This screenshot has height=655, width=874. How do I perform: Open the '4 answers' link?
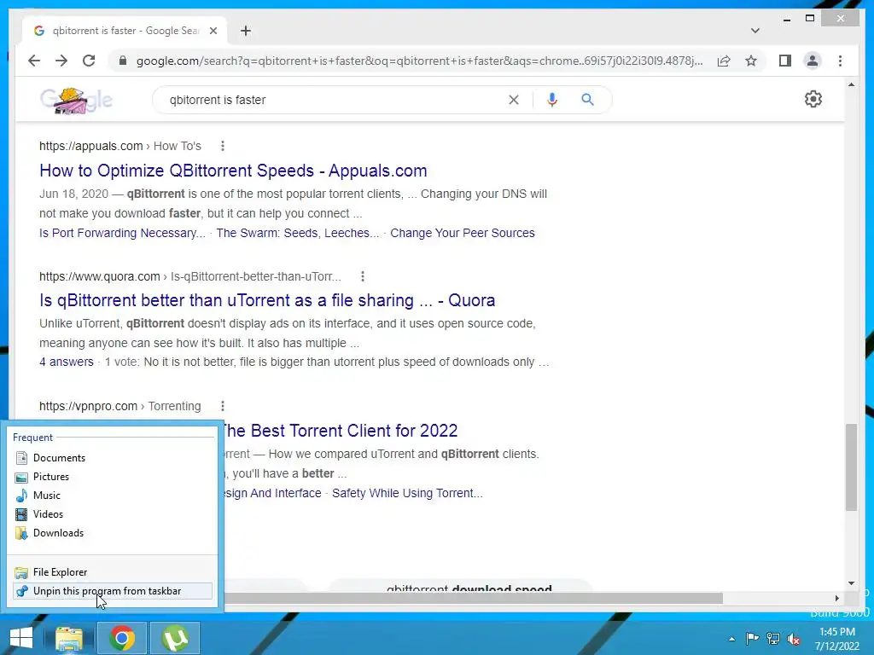(67, 362)
